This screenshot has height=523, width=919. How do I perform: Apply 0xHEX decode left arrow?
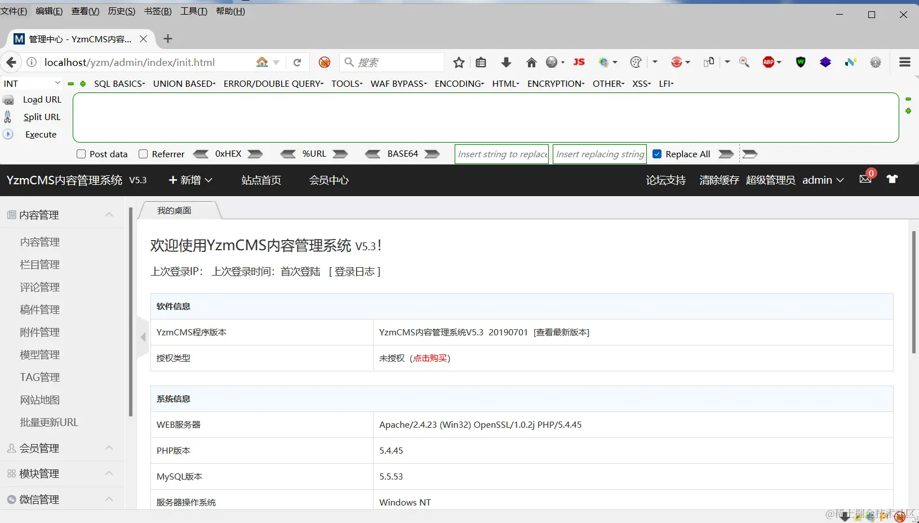(x=201, y=154)
